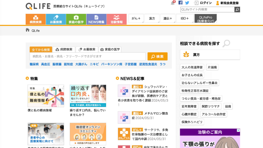Select the つらい貧血・疲労感・褐色尿 tag
Image resolution: width=263 pixels, height=148 pixels.
coord(201,98)
